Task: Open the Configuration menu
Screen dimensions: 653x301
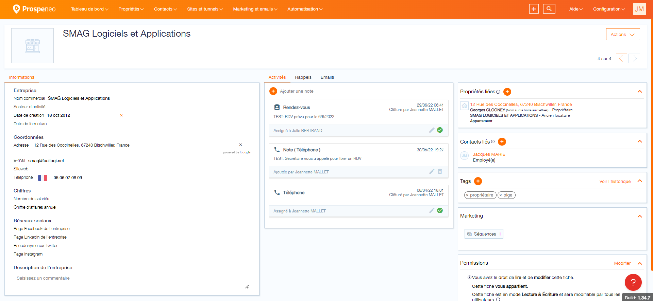Action: pos(609,9)
